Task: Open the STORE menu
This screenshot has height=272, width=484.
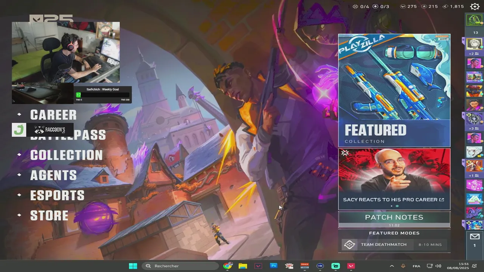Action: 50,216
